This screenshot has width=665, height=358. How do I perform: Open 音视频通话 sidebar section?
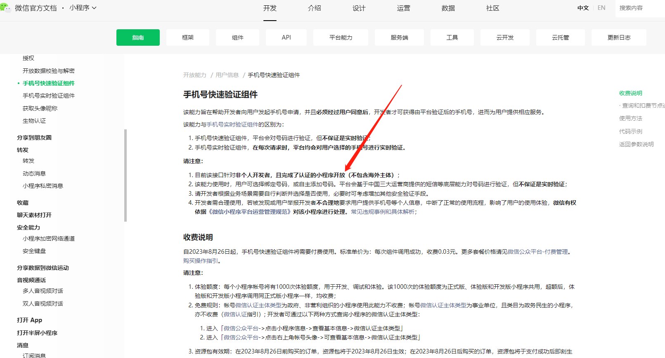click(x=31, y=280)
